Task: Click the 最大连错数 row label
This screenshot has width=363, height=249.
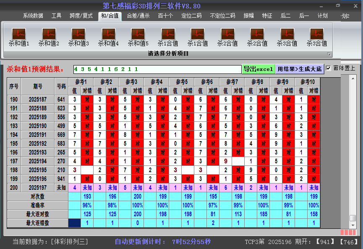Action: (37, 223)
